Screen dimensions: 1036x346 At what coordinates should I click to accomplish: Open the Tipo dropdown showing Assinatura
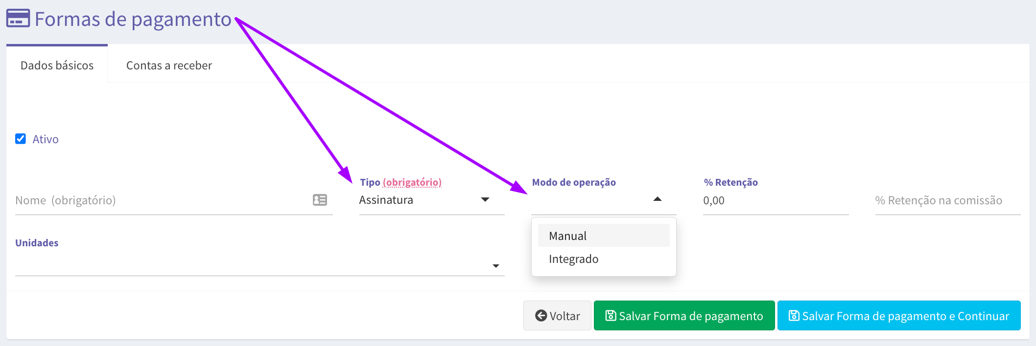point(432,200)
